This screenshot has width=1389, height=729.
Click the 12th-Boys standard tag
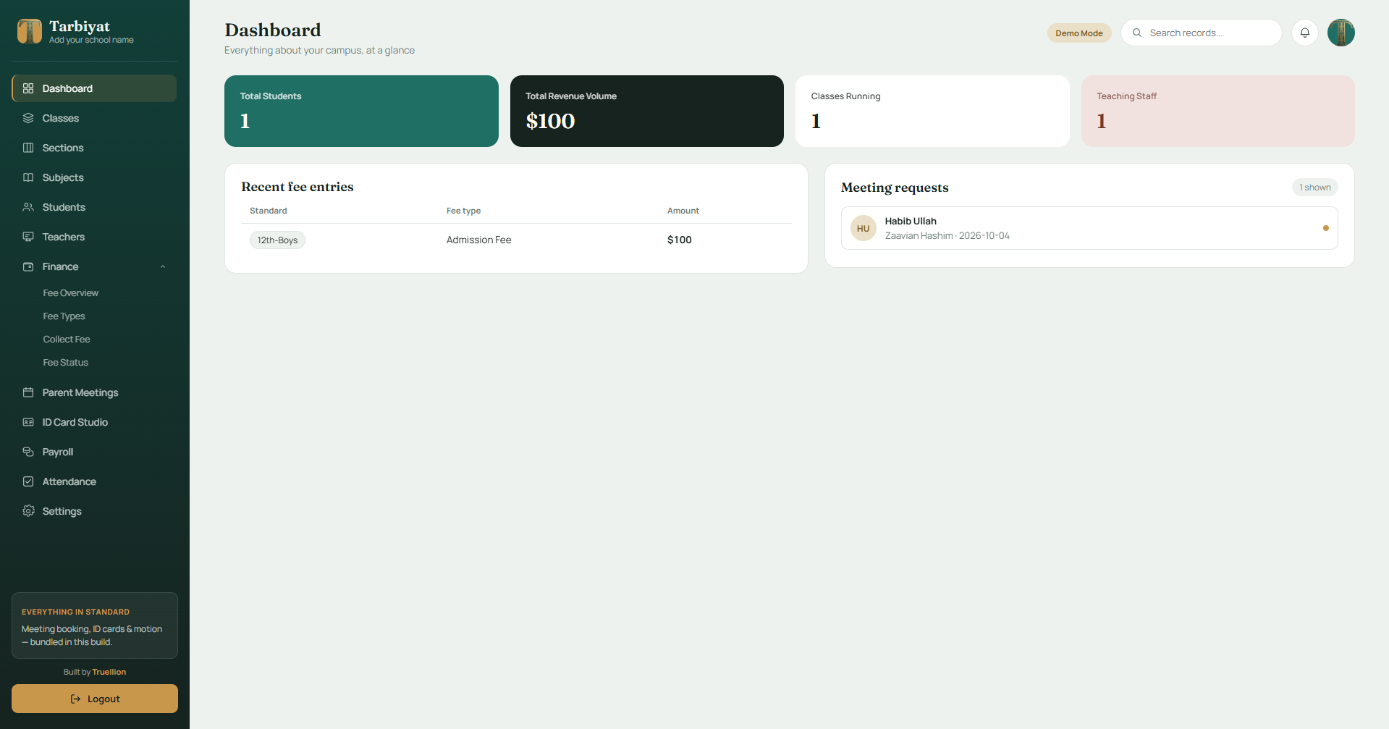pos(277,240)
